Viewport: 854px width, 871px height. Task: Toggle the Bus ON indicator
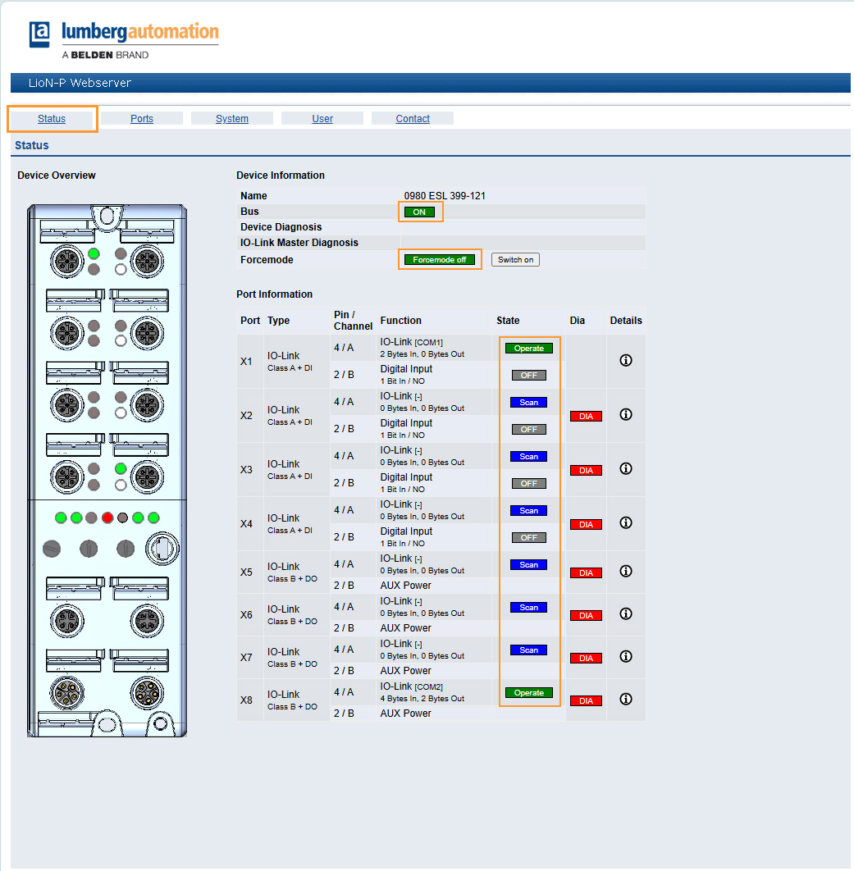[420, 212]
